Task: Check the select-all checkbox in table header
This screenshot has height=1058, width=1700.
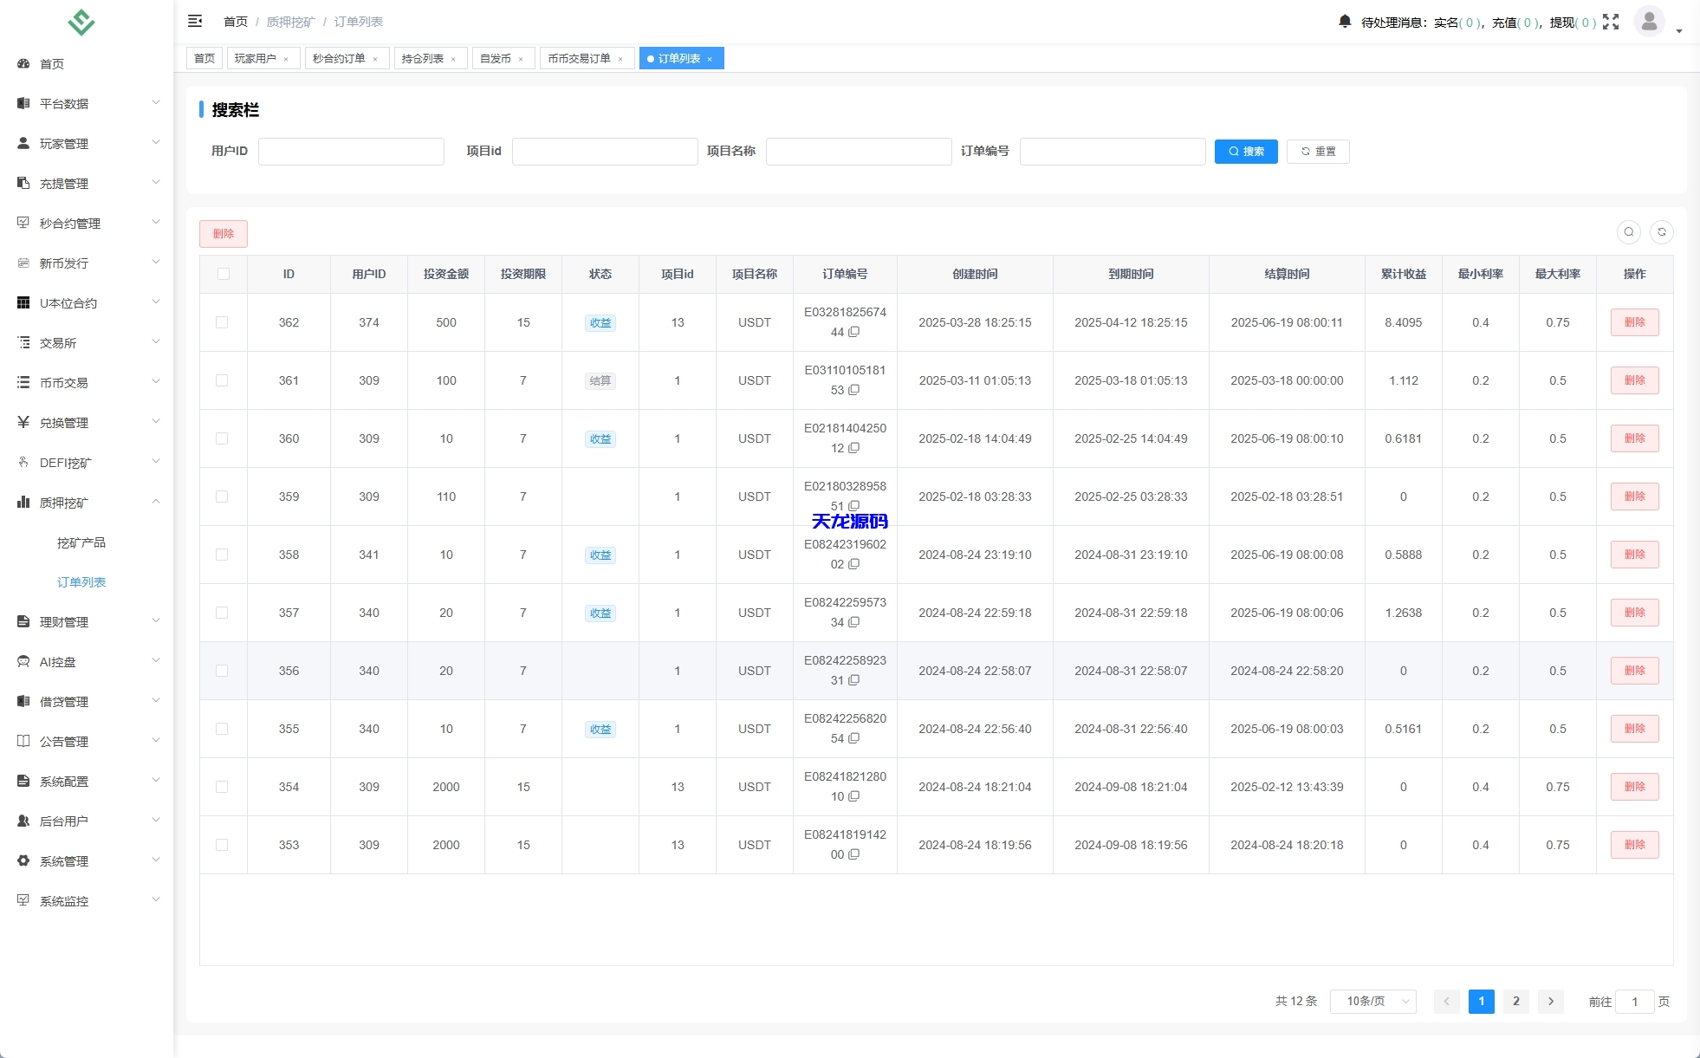Action: 224,274
